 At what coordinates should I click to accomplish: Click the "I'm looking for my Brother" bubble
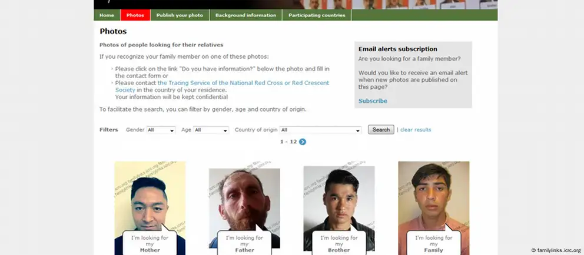(339, 243)
